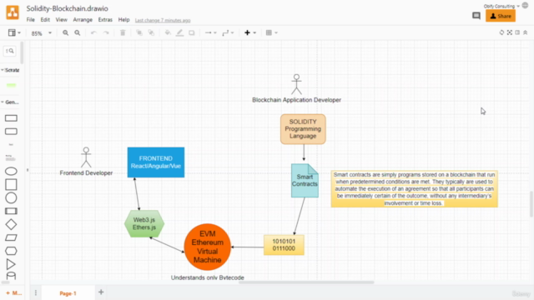Click the To Back toolbar icon

pos(151,32)
